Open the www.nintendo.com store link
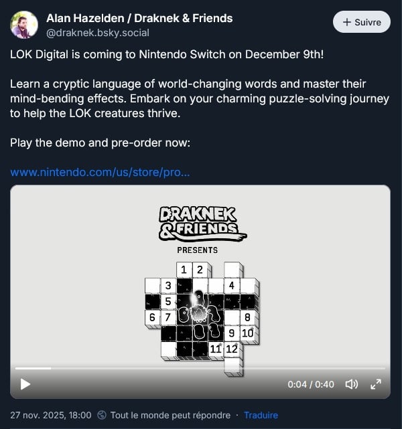This screenshot has height=429, width=402. point(100,172)
